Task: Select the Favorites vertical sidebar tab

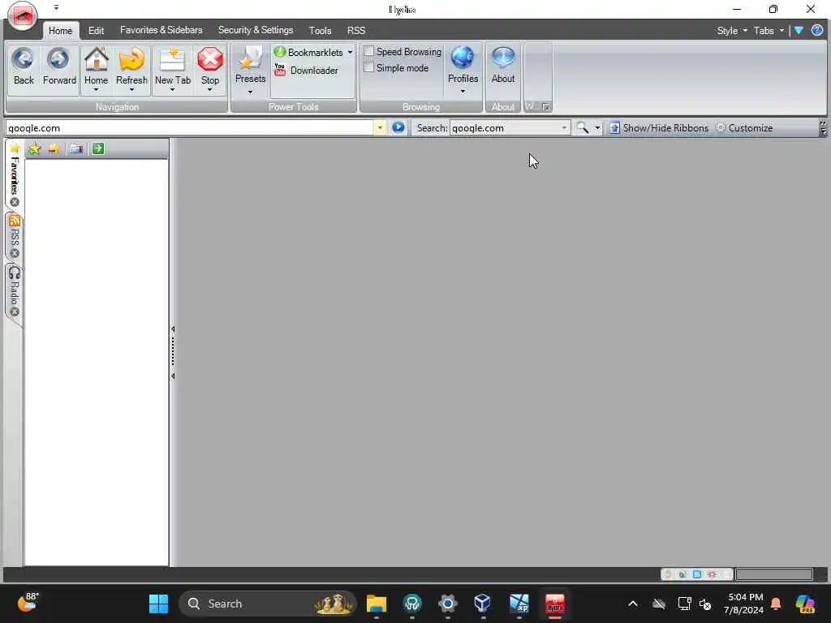Action: [x=15, y=175]
